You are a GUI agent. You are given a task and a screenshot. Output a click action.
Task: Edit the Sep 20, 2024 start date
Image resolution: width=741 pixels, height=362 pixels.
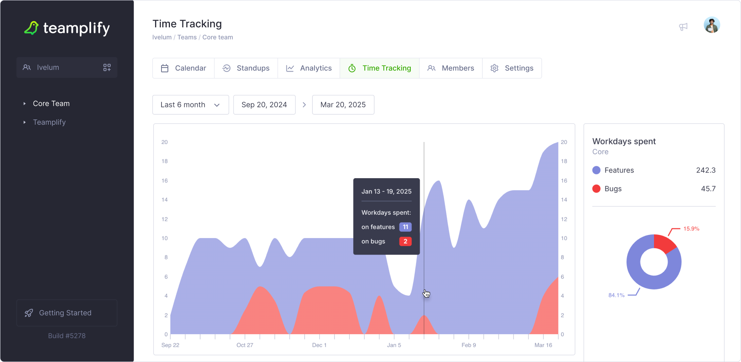[264, 105]
